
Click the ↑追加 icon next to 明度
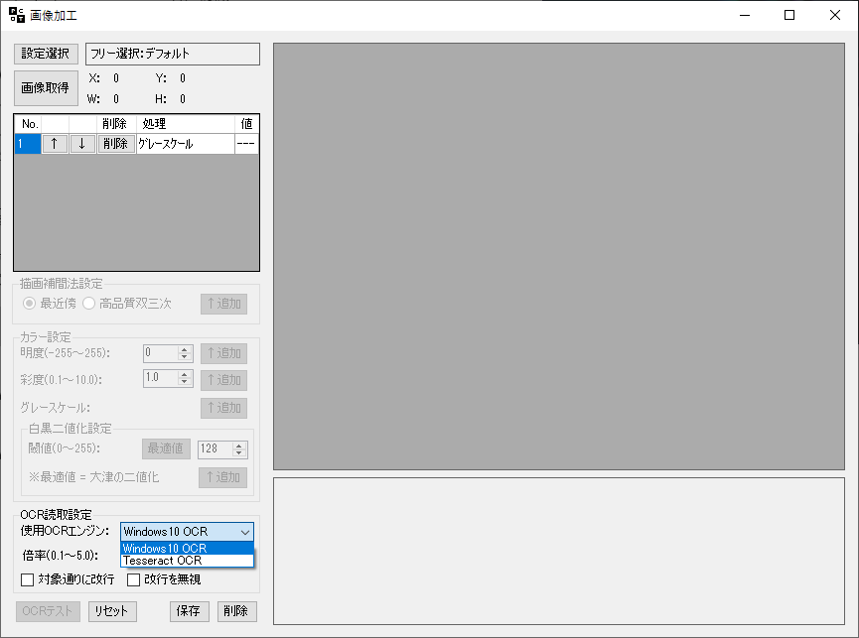tap(222, 353)
